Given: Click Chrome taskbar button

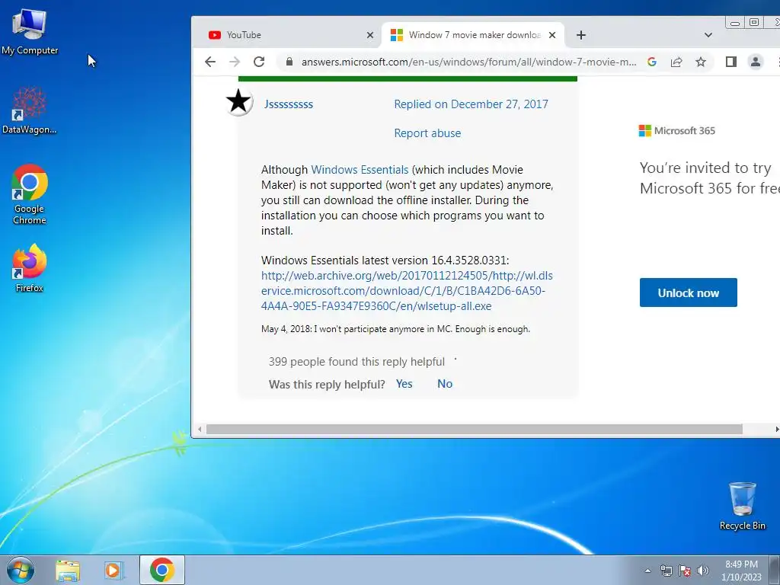Looking at the screenshot, I should (162, 570).
